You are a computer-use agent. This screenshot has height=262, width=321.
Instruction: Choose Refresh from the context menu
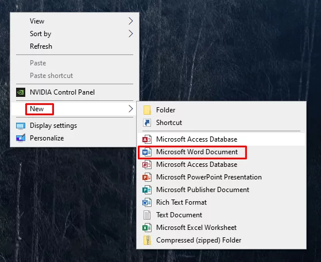pyautogui.click(x=75, y=46)
